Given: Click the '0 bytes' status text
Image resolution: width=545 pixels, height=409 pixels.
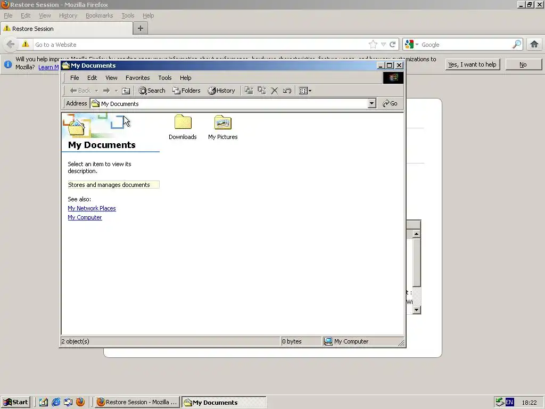Looking at the screenshot, I should (x=292, y=341).
